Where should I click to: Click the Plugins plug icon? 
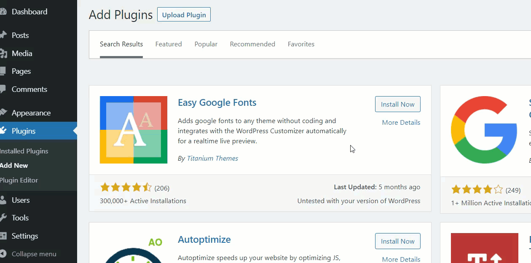point(3,131)
